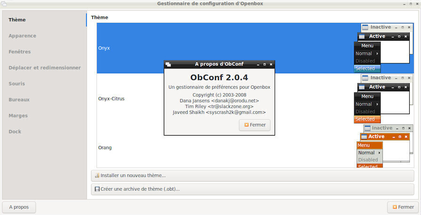Image resolution: width=421 pixels, height=215 pixels.
Task: Click Créer une archive de thème button
Action: click(253, 189)
